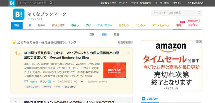
Task: Click the 2017/06/22 21:00 timestamp
Action: (x=68, y=82)
